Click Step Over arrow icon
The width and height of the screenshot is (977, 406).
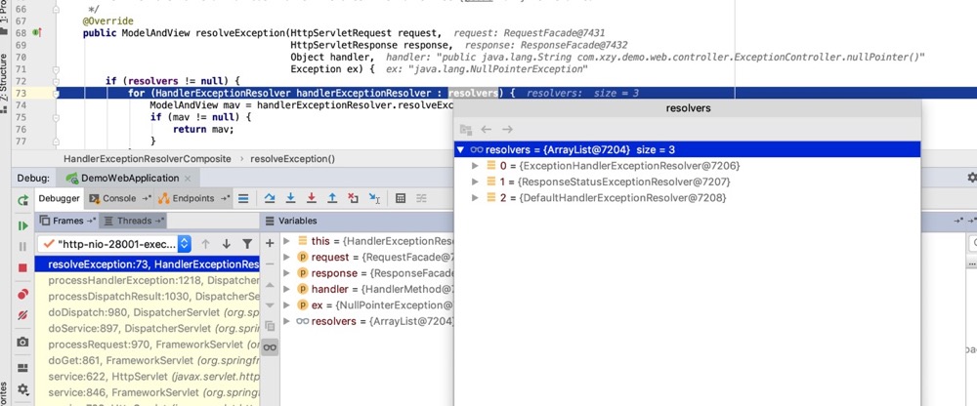pyautogui.click(x=270, y=199)
